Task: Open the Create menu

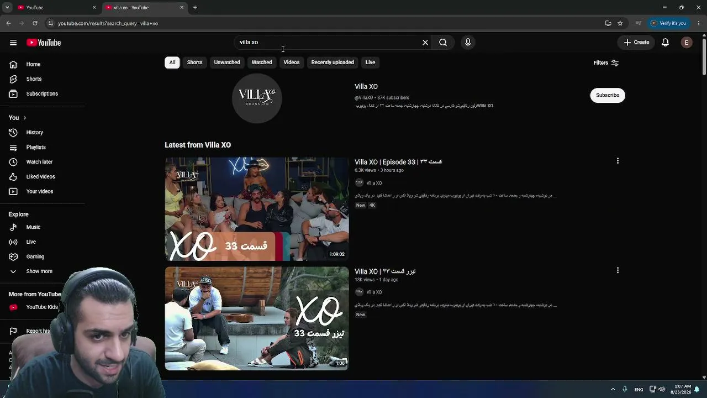Action: (x=637, y=43)
